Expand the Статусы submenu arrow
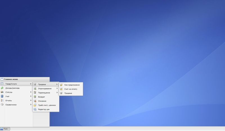Viewport: 225px width, 131px height. tap(31, 92)
